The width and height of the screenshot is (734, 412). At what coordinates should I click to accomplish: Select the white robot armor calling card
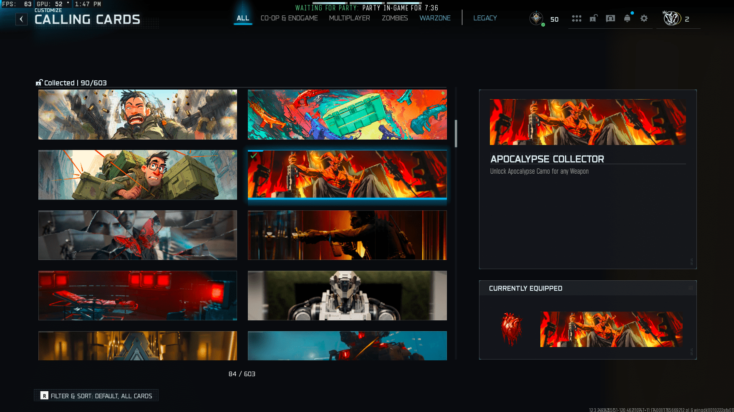pyautogui.click(x=347, y=296)
